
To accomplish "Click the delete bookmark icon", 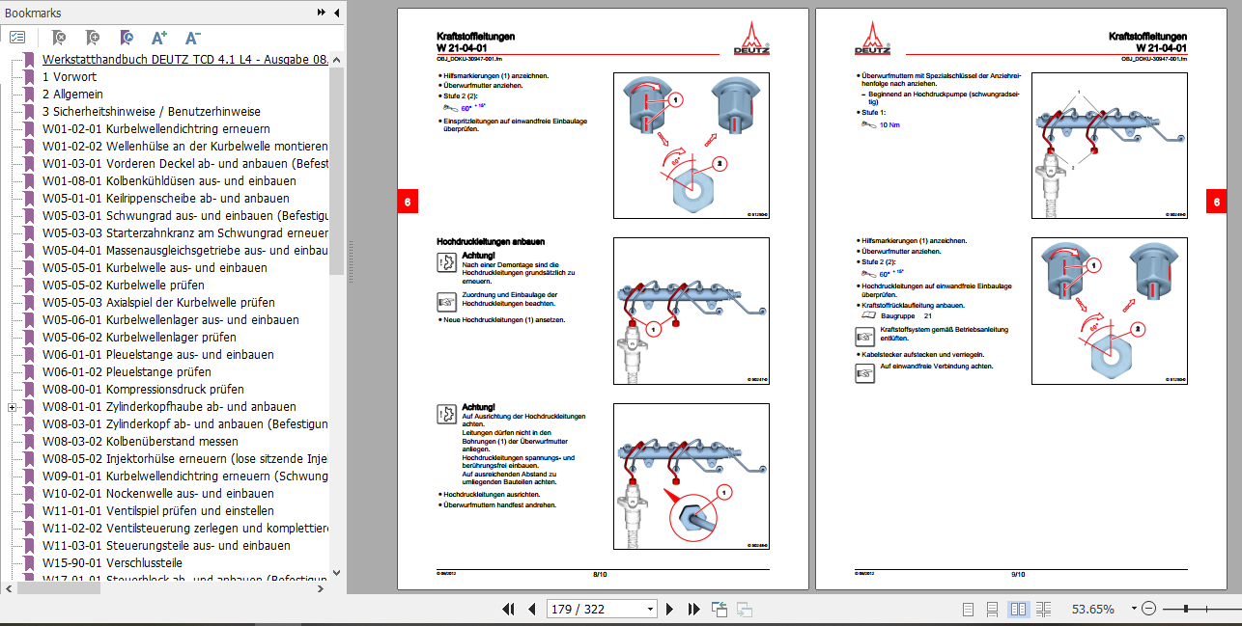I will 59,38.
